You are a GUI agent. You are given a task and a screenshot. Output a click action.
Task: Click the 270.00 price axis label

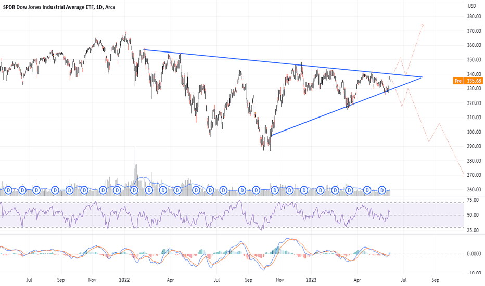coord(474,175)
